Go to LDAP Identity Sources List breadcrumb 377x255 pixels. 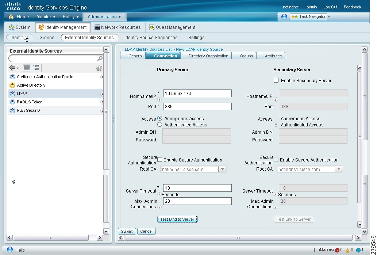point(148,49)
